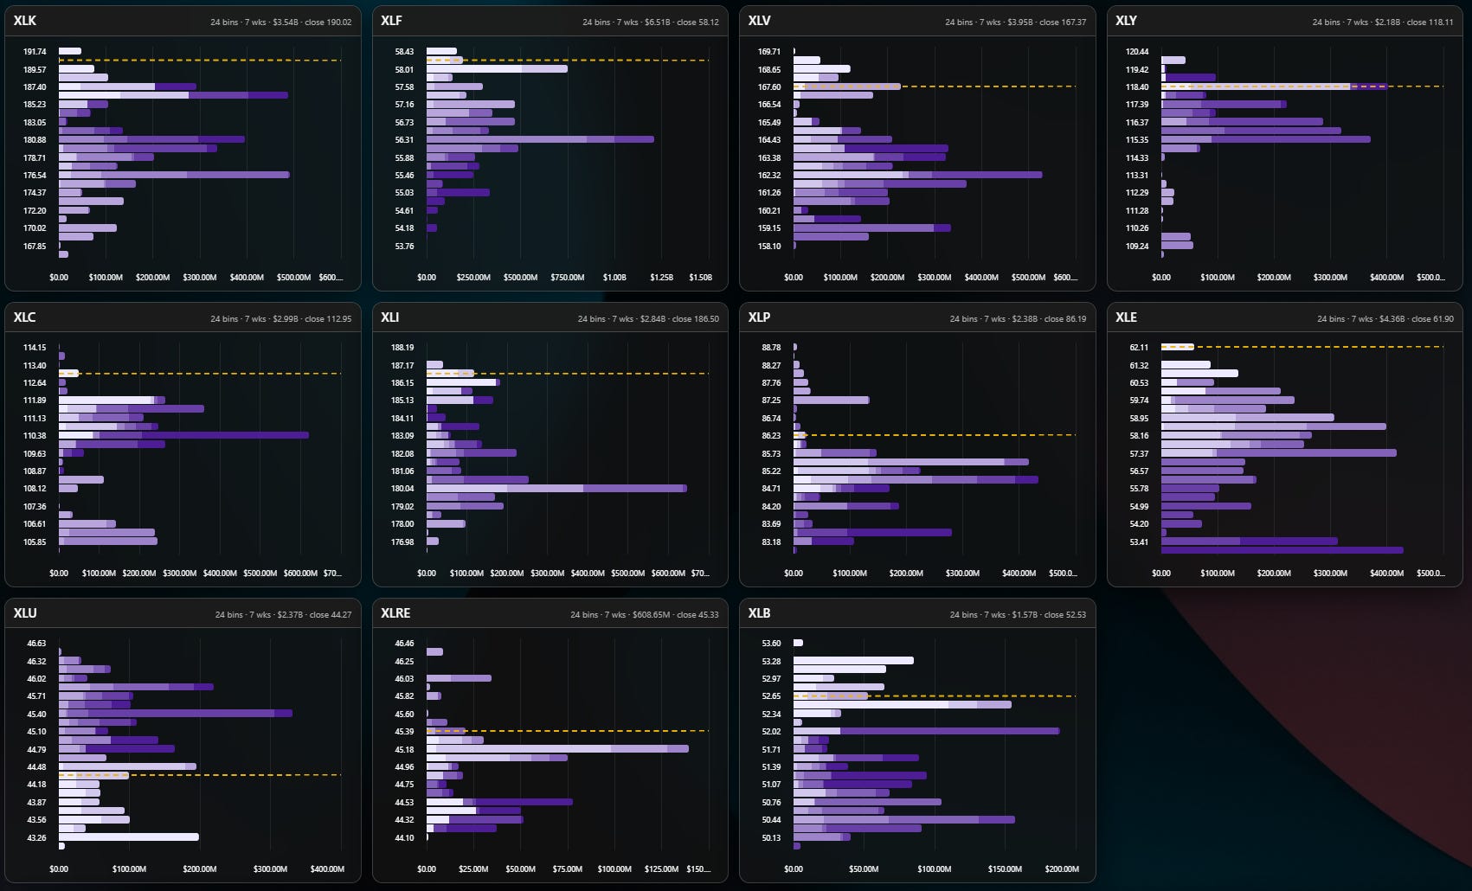Select the $50.00M axis tick in XLB
Image resolution: width=1472 pixels, height=891 pixels.
[864, 869]
